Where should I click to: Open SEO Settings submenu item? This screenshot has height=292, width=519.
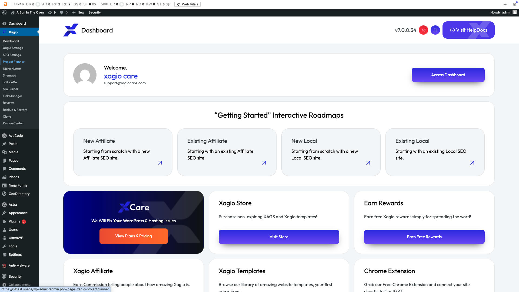[12, 55]
